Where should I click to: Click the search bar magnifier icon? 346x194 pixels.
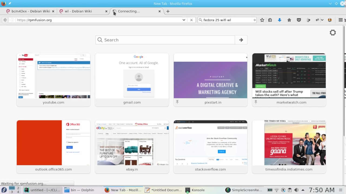click(x=200, y=20)
